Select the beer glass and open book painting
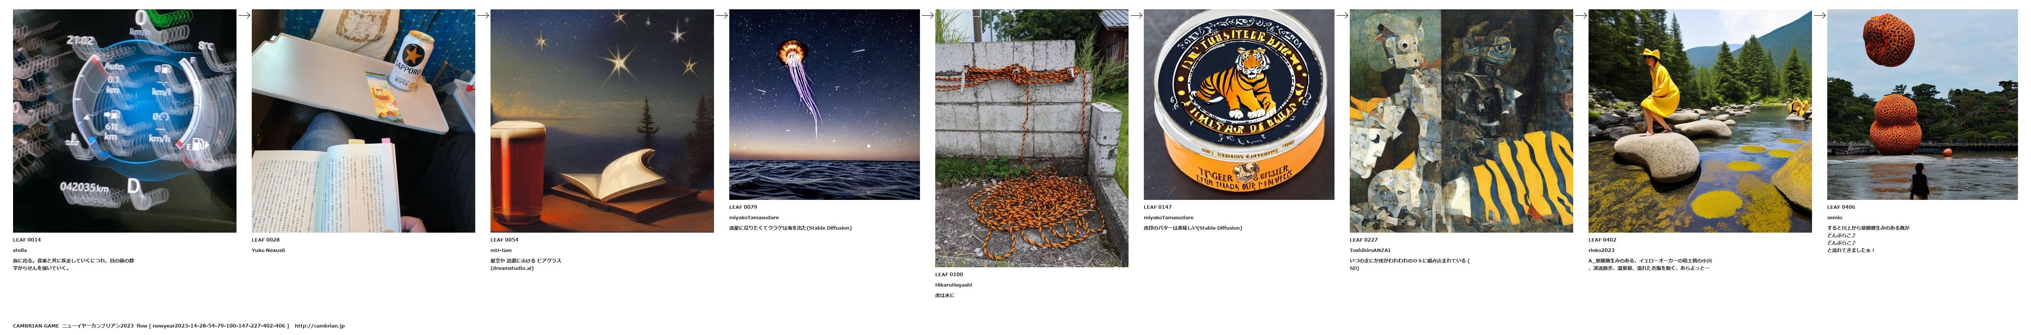 click(602, 121)
